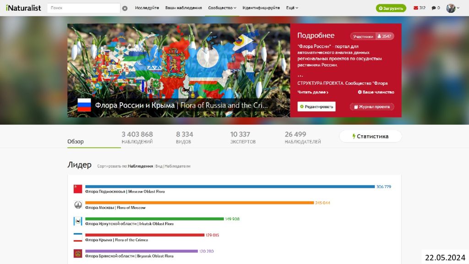Click the Bryansk Oblast Flora emblem icon
The width and height of the screenshot is (469, 264).
coord(78,253)
